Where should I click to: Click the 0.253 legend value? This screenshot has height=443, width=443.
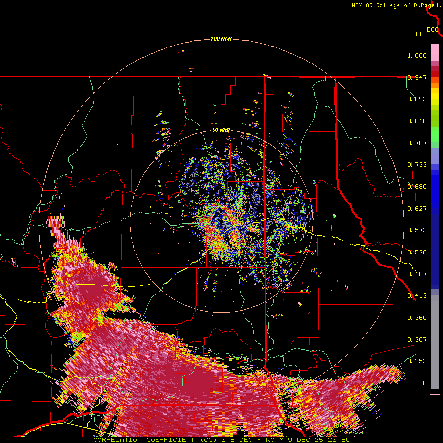point(417,361)
